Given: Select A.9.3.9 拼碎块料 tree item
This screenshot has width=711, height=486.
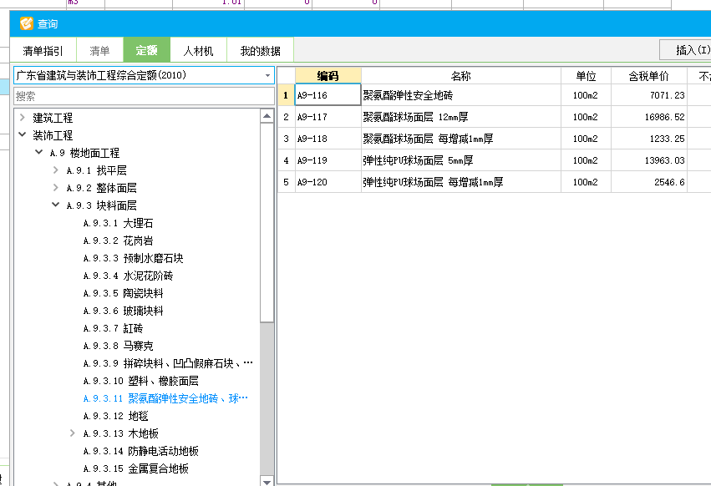Looking at the screenshot, I should (168, 363).
